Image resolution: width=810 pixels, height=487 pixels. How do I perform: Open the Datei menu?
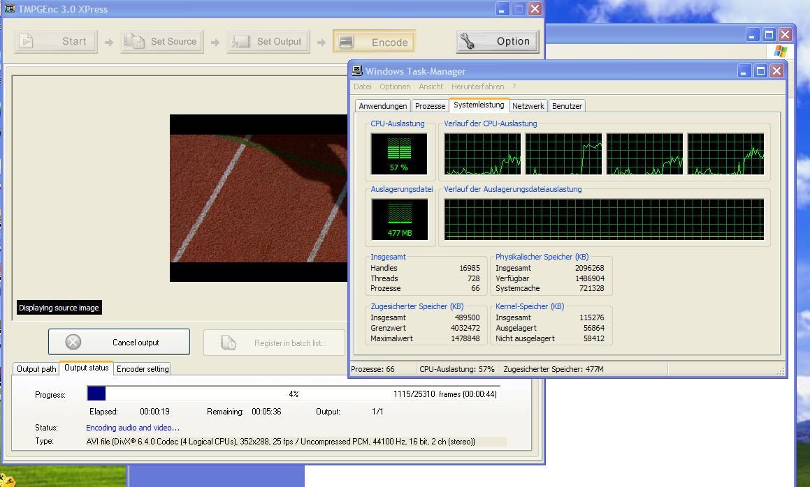(x=362, y=87)
